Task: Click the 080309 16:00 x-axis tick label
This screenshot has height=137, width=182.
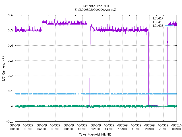Action: (123, 127)
